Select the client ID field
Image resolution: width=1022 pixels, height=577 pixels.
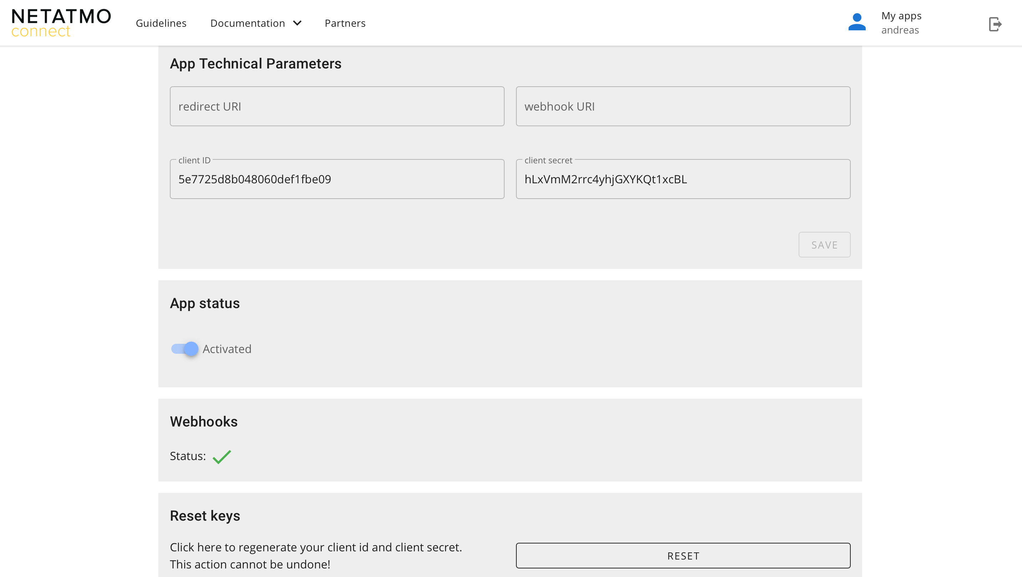coord(337,179)
